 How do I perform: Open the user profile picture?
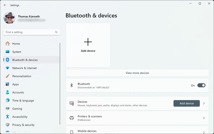tap(9, 18)
